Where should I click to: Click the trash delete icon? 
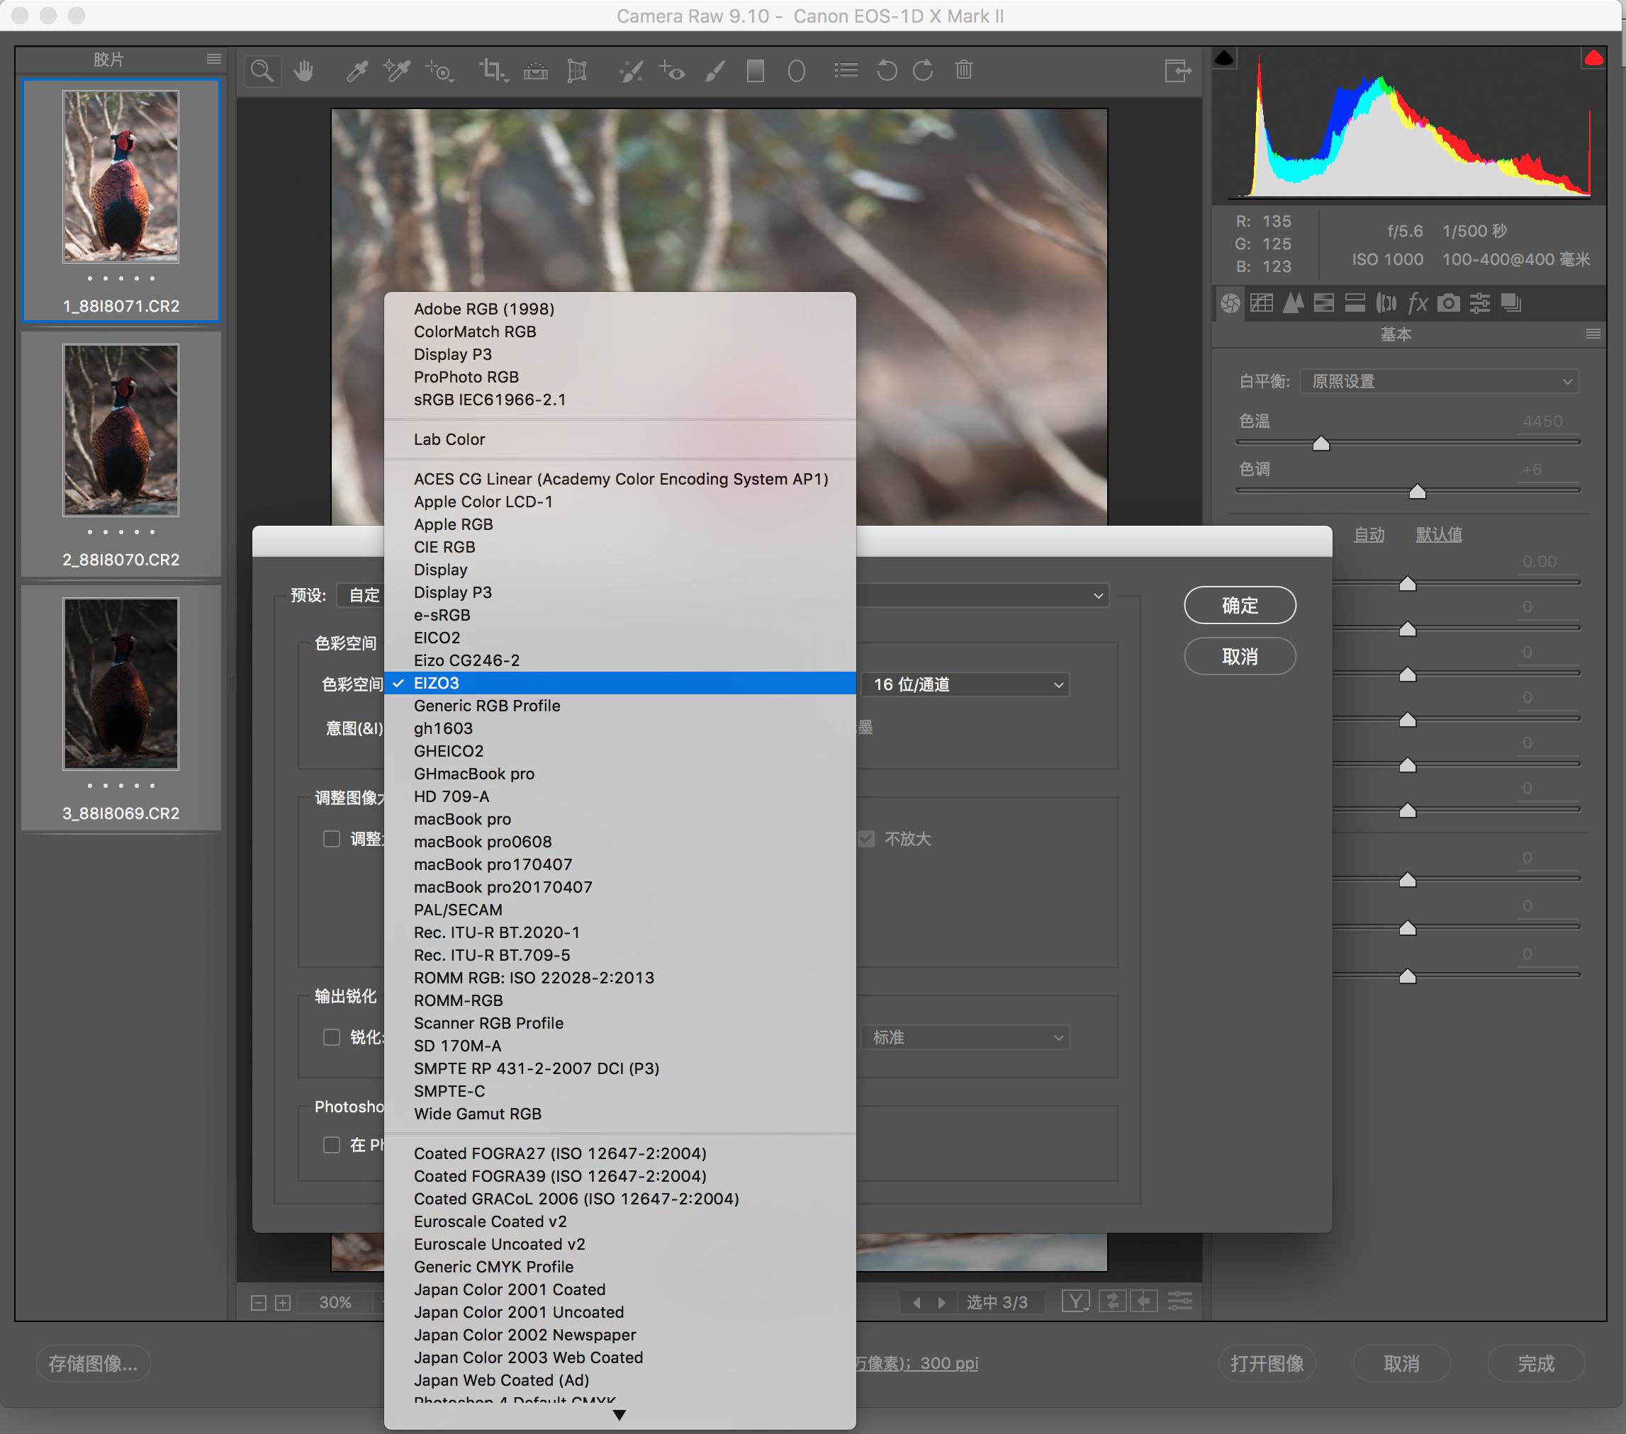964,70
